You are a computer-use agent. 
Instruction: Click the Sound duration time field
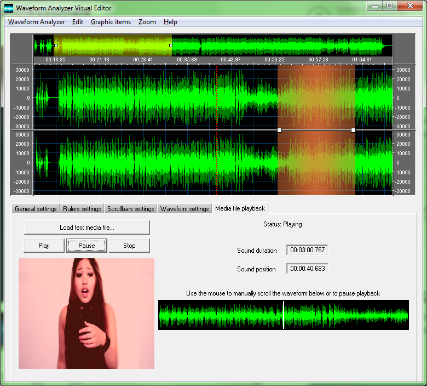point(307,250)
